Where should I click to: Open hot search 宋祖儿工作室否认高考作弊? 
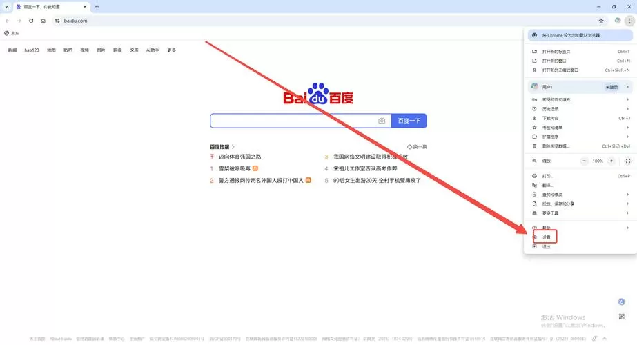[365, 168]
